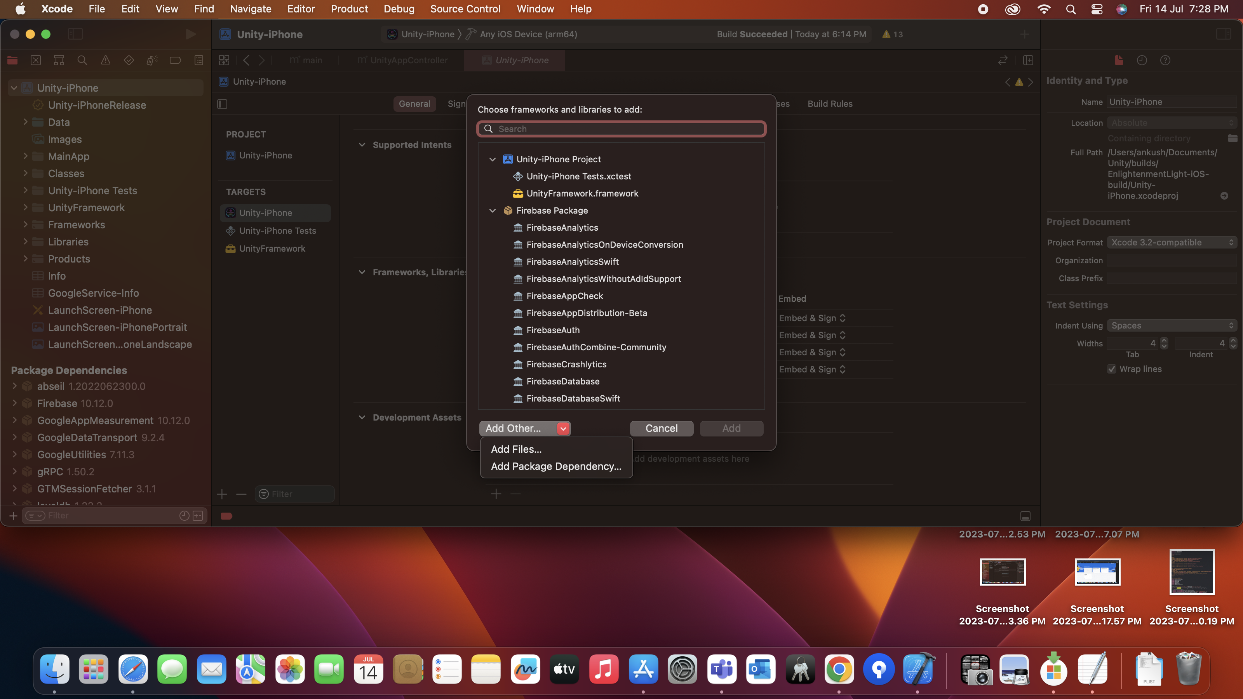The image size is (1243, 699).
Task: Toggle the right inspector panel visibility
Action: (1223, 34)
